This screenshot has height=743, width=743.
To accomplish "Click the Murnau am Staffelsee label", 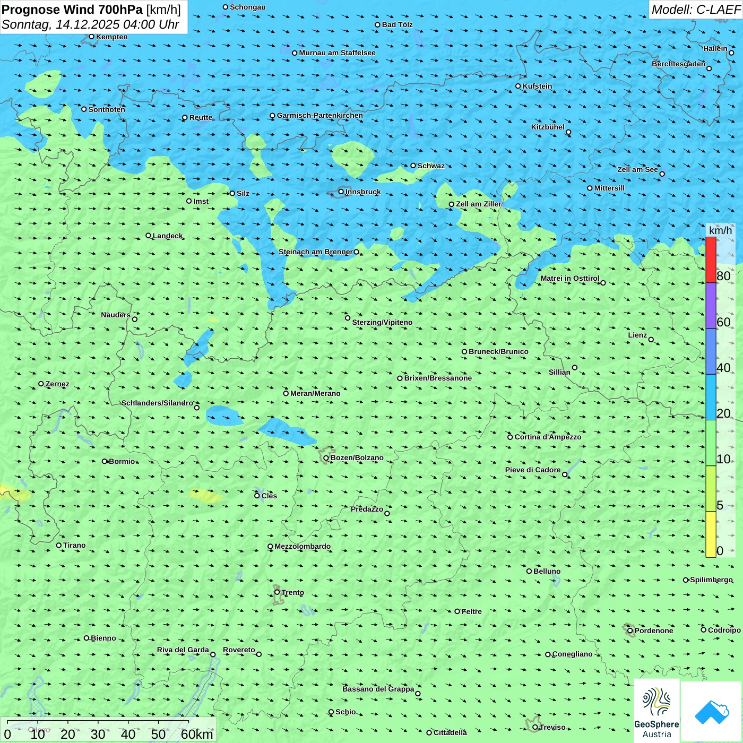I will pos(337,53).
